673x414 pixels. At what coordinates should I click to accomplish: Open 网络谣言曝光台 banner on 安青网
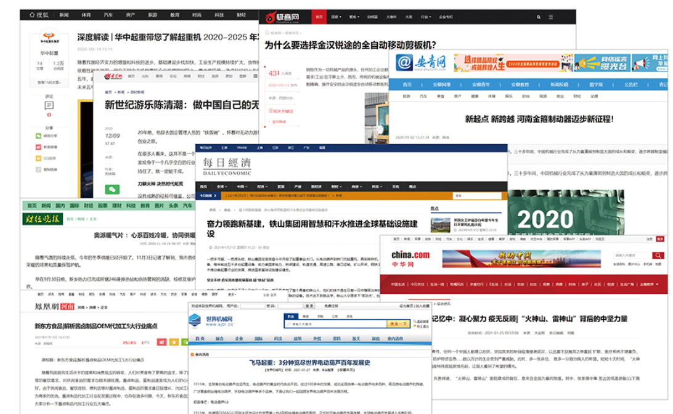pyautogui.click(x=602, y=63)
